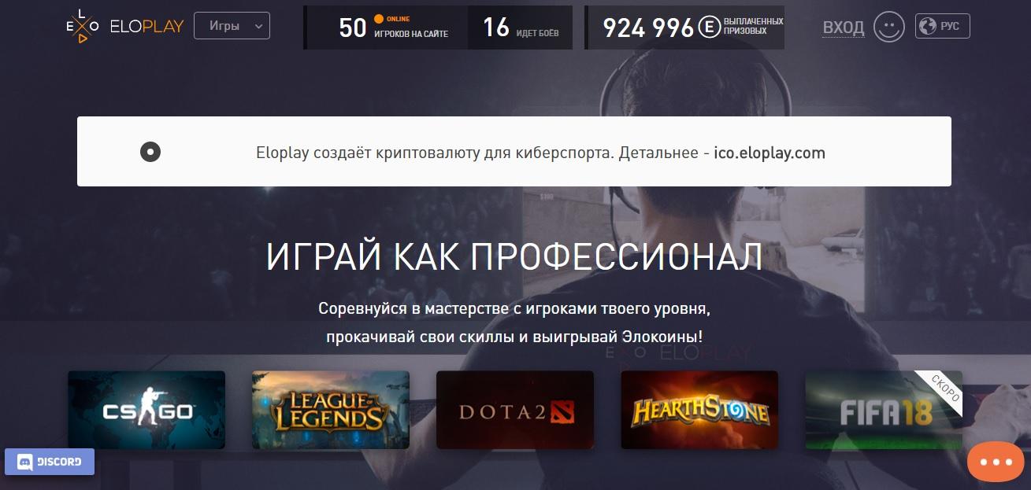Click the round bullet icon in announcement banner
The width and height of the screenshot is (1031, 490).
click(x=150, y=152)
